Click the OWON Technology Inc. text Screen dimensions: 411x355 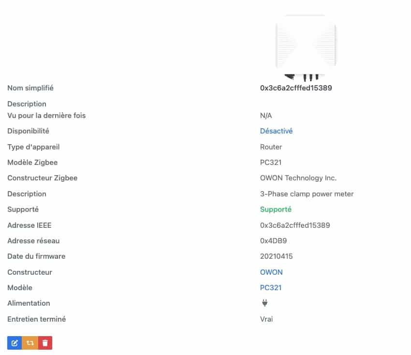[x=298, y=178]
